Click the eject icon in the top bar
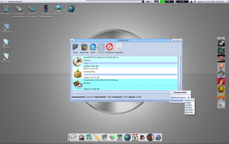 191,2
